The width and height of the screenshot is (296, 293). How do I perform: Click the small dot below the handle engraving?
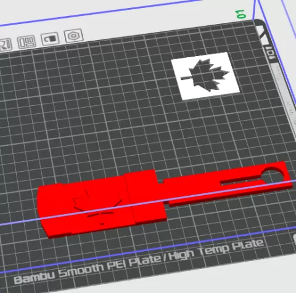point(102,223)
